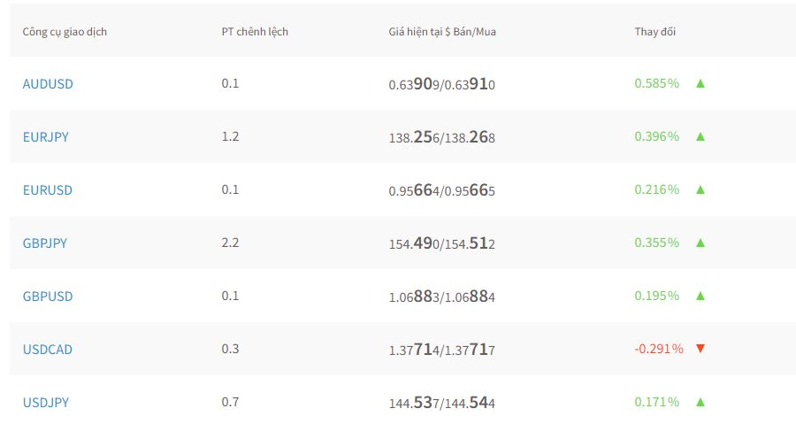Open the EURUSD instrument link

(x=48, y=190)
